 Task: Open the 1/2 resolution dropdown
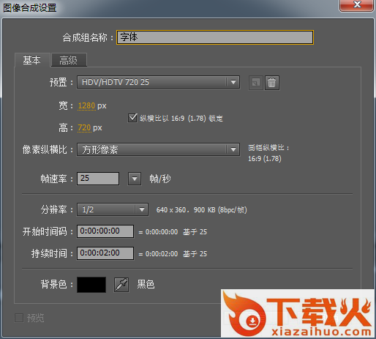click(113, 209)
